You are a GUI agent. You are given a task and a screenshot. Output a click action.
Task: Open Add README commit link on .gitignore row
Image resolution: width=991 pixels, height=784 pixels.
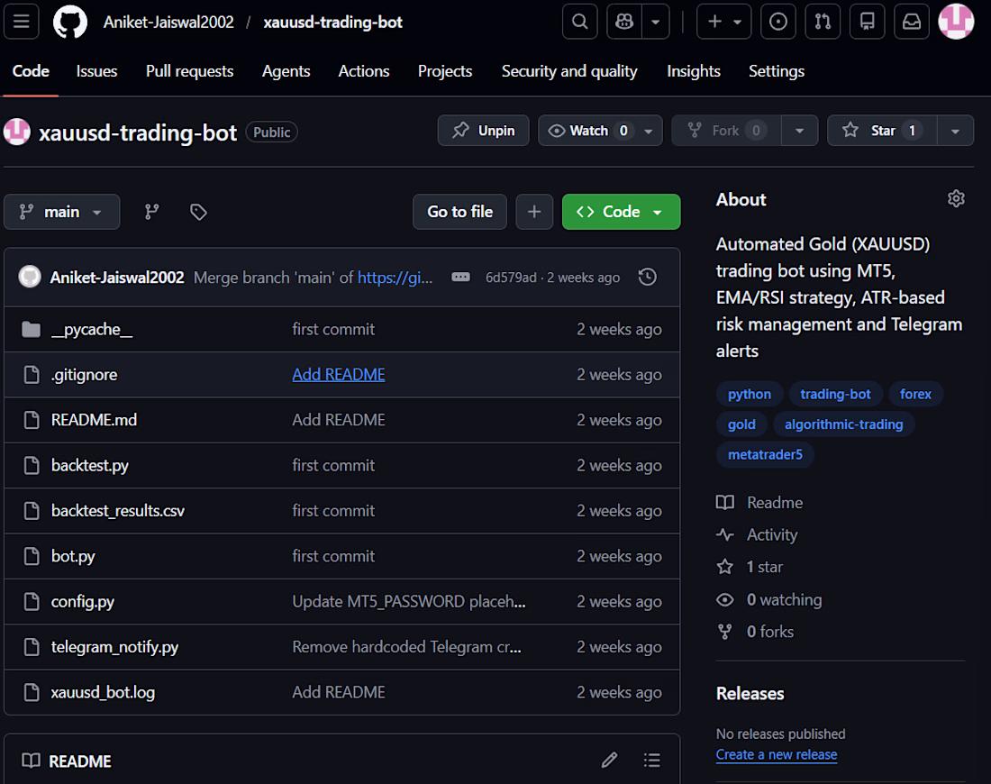point(338,375)
